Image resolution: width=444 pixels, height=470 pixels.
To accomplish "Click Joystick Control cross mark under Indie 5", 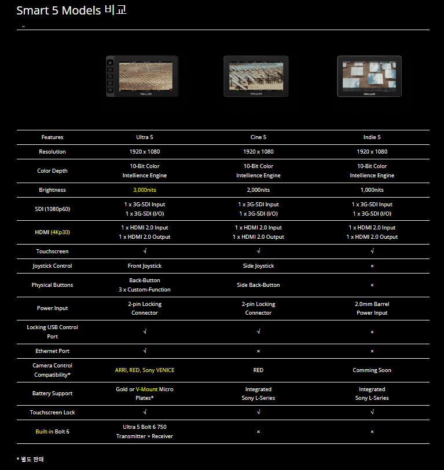I will (x=372, y=266).
